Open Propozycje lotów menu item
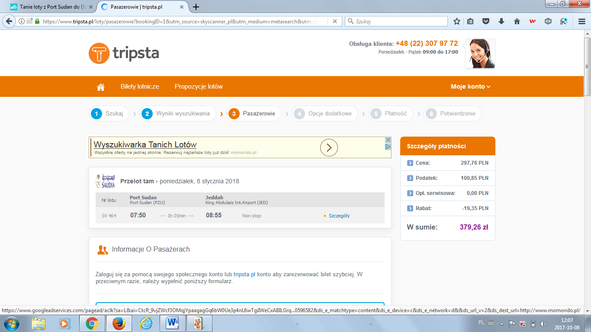591x332 pixels. click(x=199, y=86)
